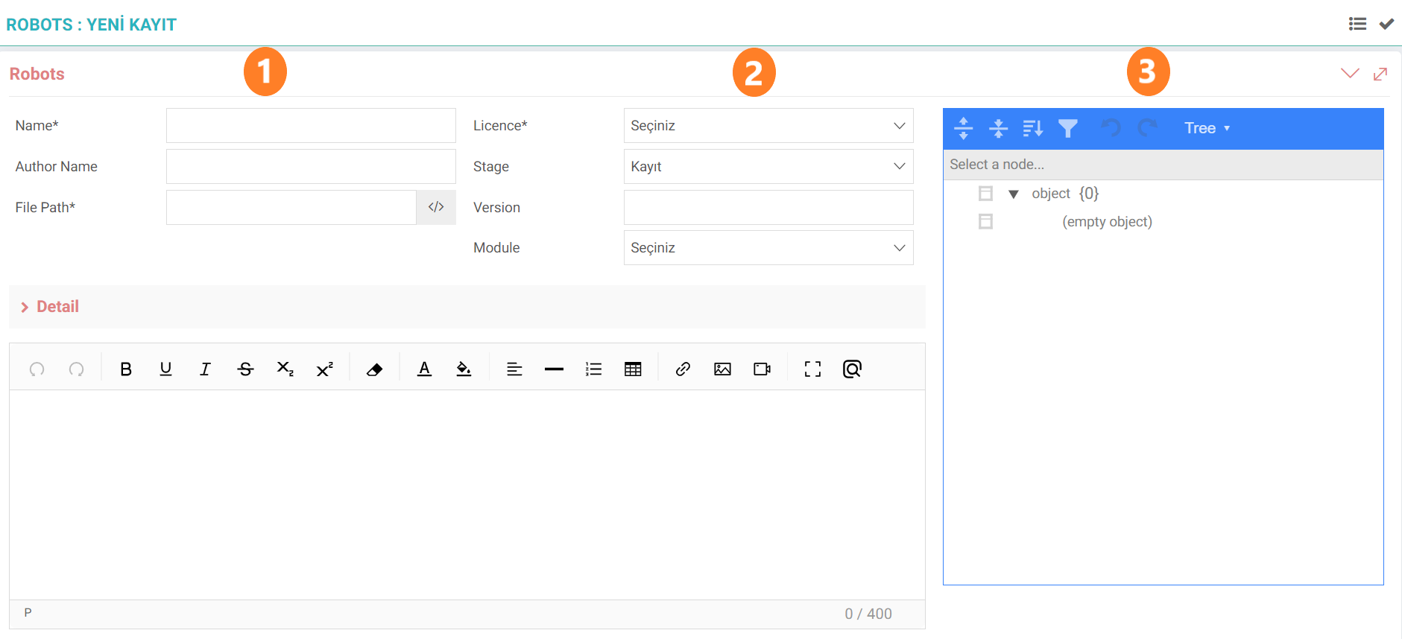Click the eraser clear formatting icon

374,369
